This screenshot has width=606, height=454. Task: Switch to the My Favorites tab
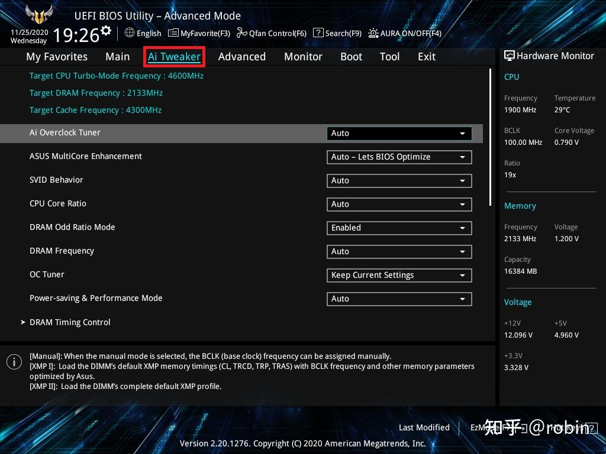pyautogui.click(x=57, y=57)
